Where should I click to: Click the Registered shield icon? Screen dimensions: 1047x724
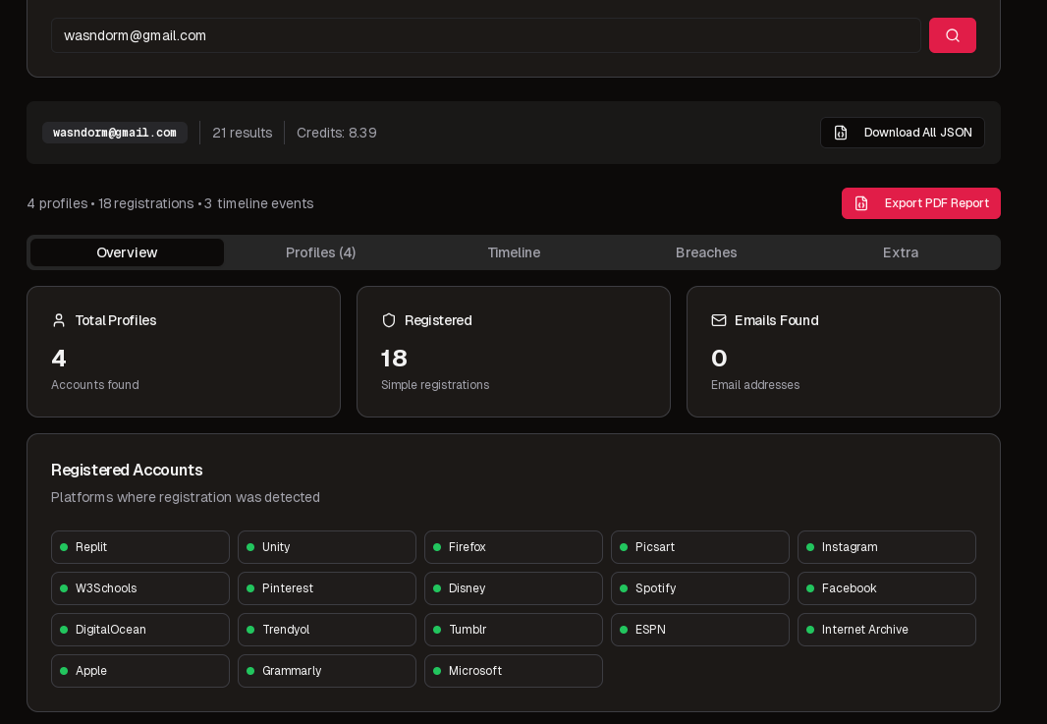(x=389, y=320)
